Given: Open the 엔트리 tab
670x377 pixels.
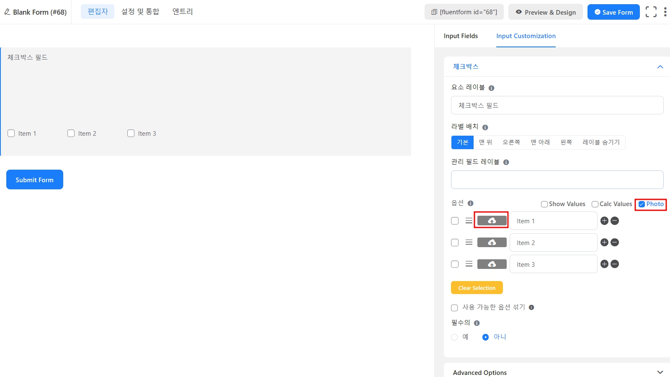Looking at the screenshot, I should (x=183, y=12).
